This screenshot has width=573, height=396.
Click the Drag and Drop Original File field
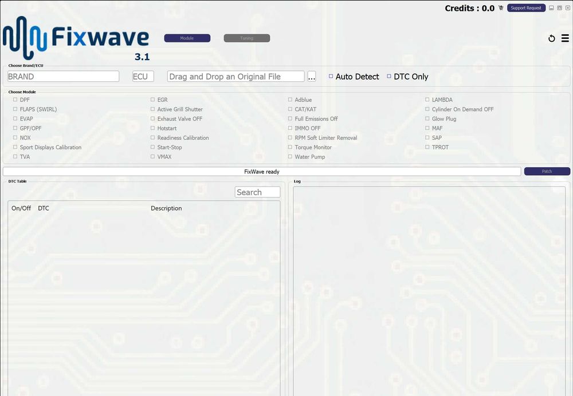pos(236,76)
